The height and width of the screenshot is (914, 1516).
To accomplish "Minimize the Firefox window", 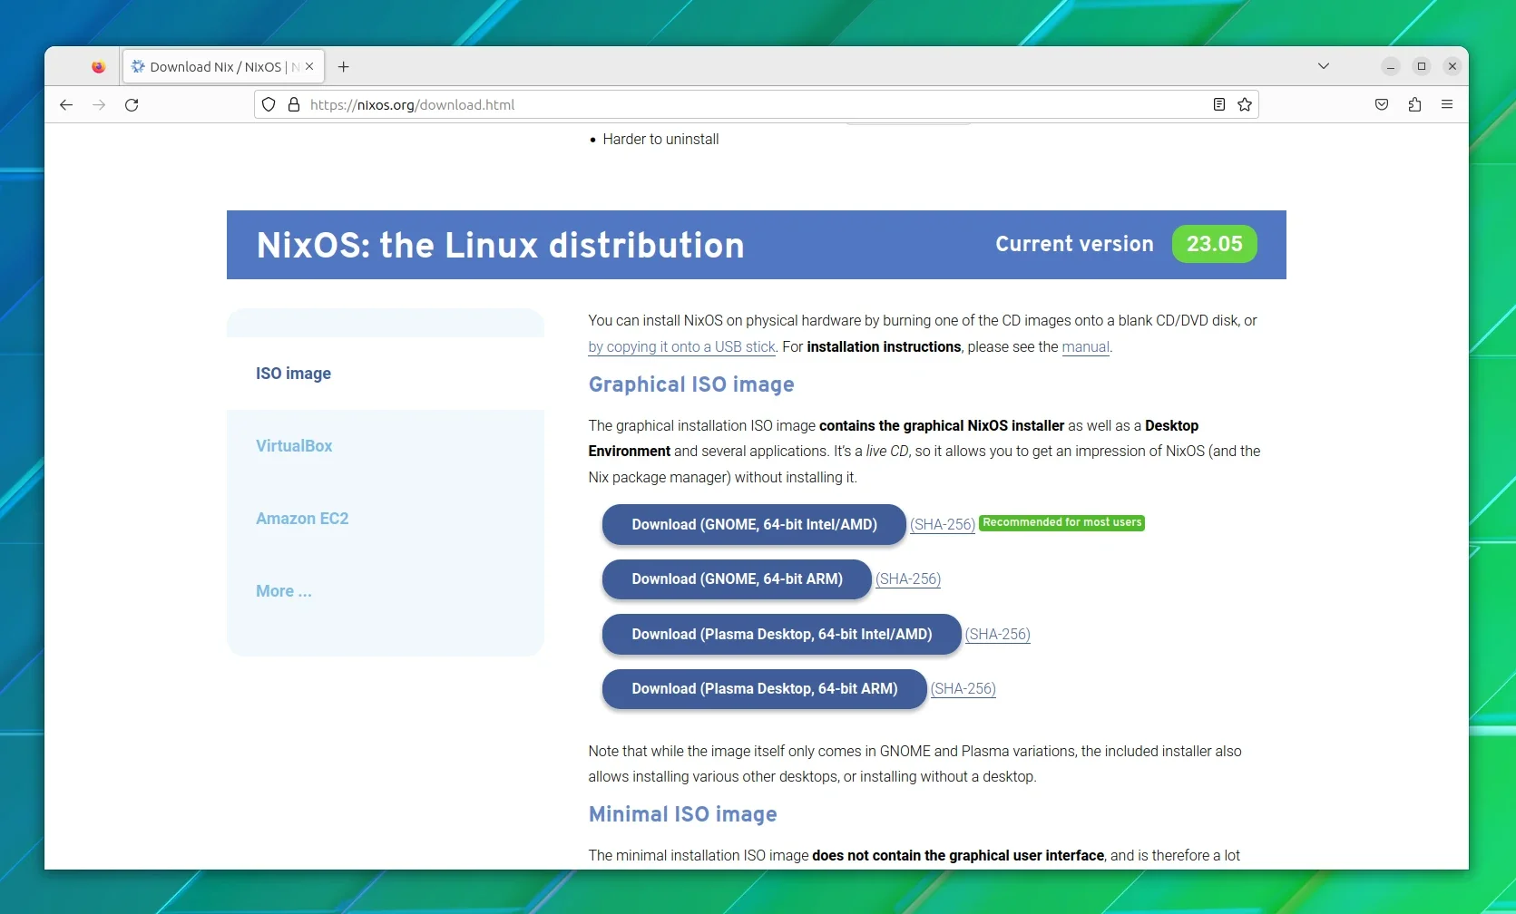I will (1391, 66).
